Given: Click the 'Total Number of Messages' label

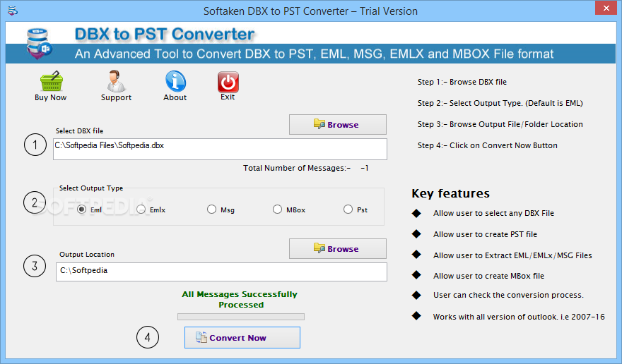Looking at the screenshot, I should tap(297, 168).
